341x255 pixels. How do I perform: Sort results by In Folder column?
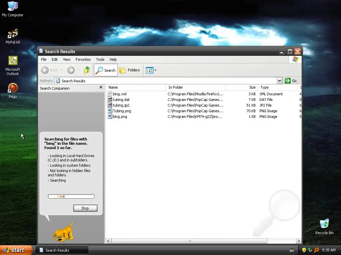point(196,87)
